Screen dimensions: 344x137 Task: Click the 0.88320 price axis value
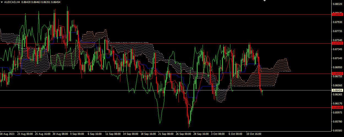338,4
